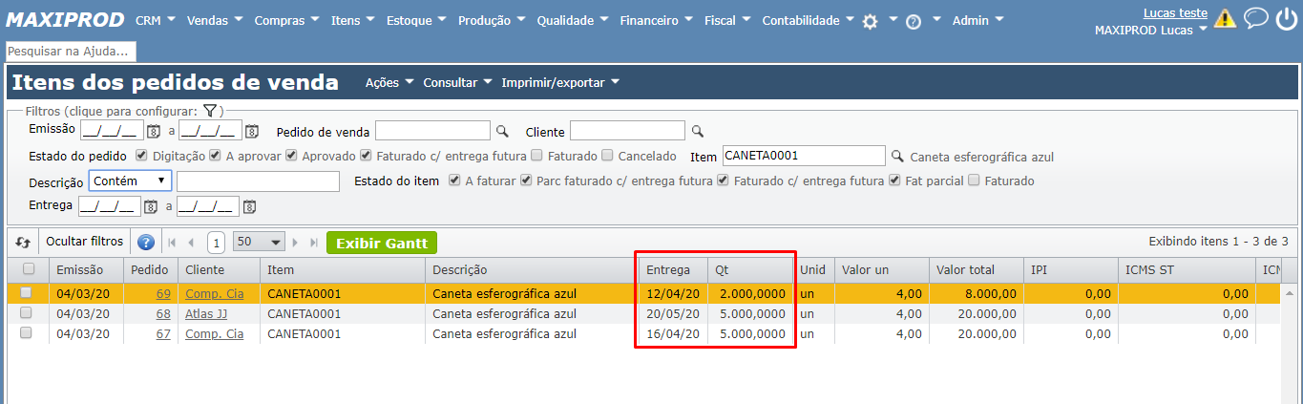Toggle the A aprovar checkbox
The image size is (1303, 404).
pyautogui.click(x=216, y=156)
